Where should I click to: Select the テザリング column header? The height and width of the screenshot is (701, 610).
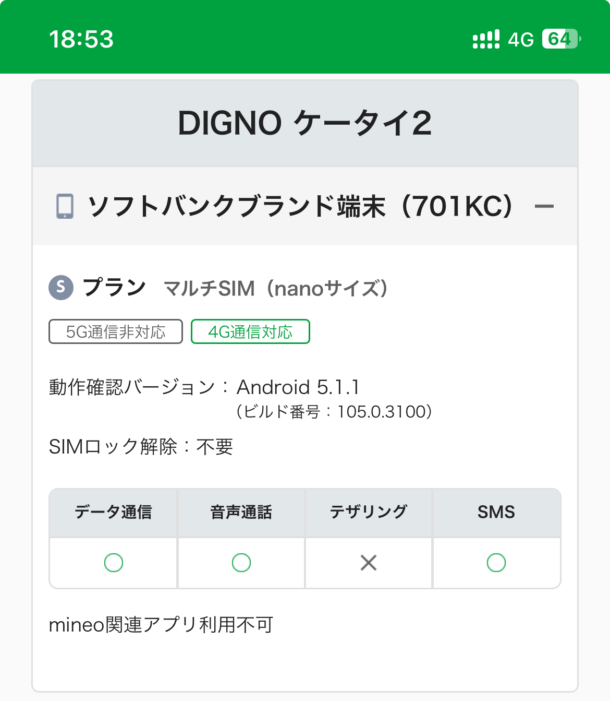coord(369,513)
